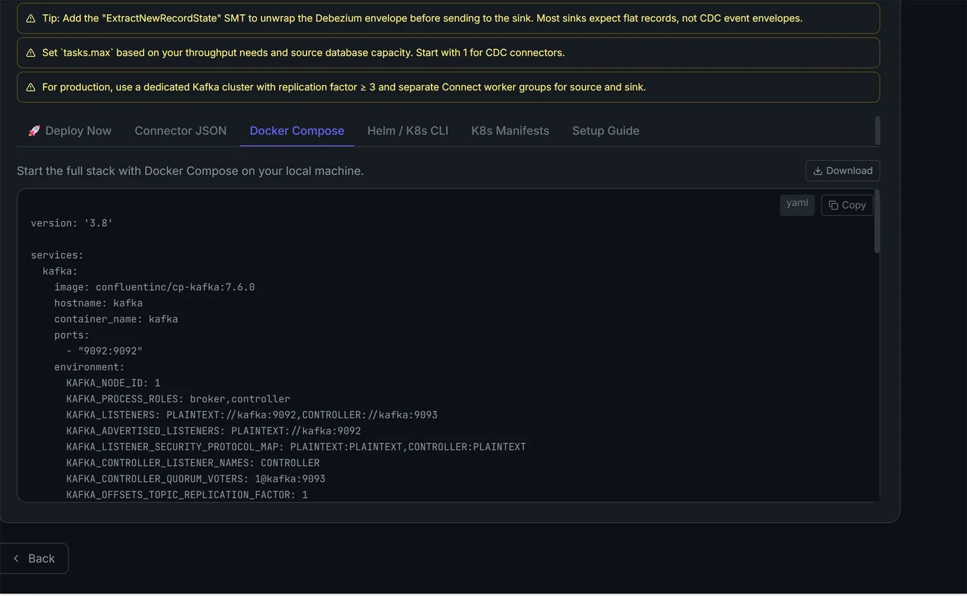This screenshot has width=967, height=596.
Task: Click the download arrow icon
Action: tap(818, 171)
